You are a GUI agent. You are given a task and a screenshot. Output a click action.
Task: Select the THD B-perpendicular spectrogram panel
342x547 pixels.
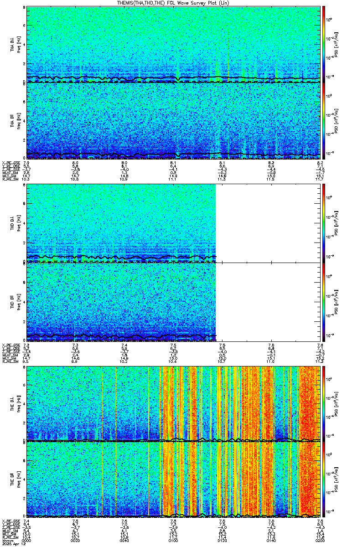(x=174, y=223)
